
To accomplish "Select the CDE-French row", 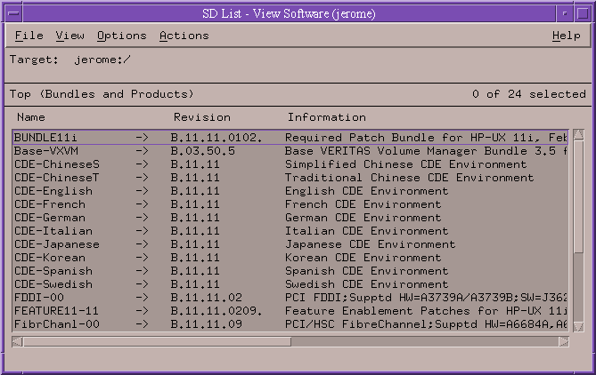I will tap(290, 204).
